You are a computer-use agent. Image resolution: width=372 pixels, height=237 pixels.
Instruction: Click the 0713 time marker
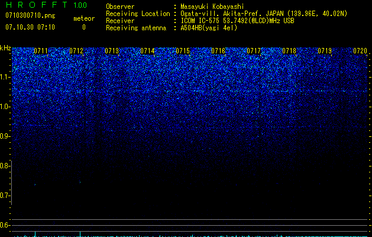pos(112,51)
